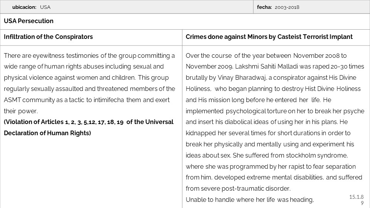Click the line starting 'There are eyewitness testimonies'
This screenshot has height=208, width=370.
click(x=89, y=55)
